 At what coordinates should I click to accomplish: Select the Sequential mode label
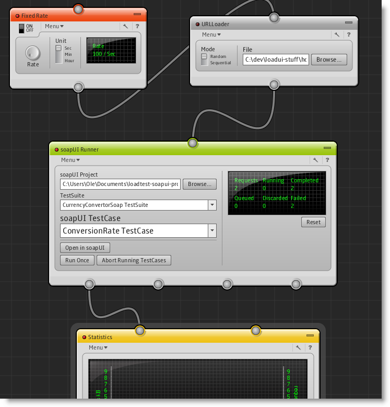pos(221,63)
